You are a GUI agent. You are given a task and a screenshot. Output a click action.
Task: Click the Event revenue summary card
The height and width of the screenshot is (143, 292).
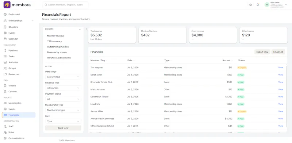[x=213, y=35]
